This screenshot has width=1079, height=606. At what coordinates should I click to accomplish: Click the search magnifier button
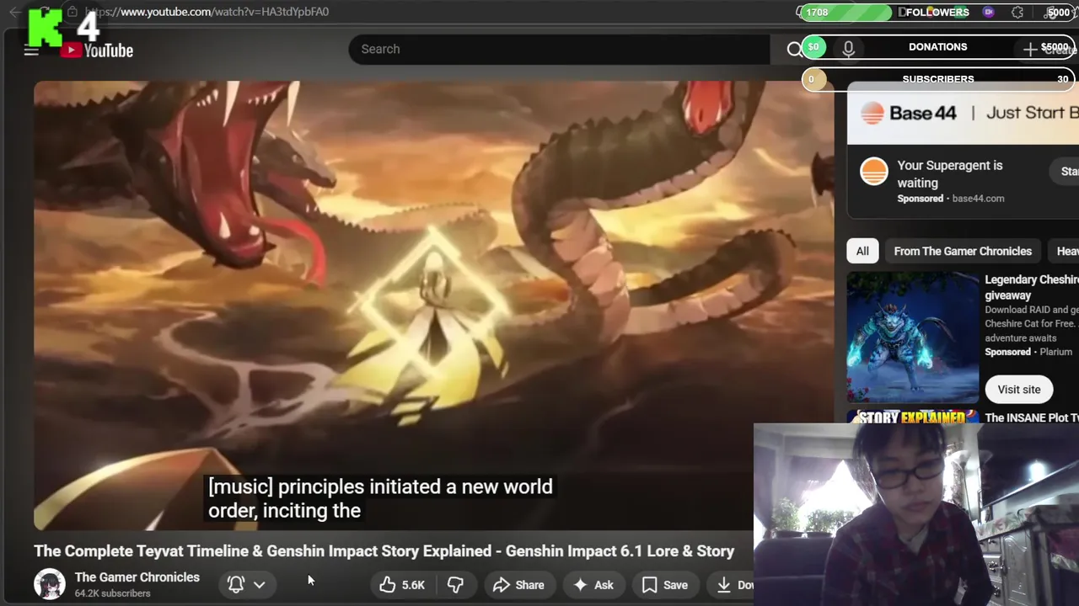point(794,50)
